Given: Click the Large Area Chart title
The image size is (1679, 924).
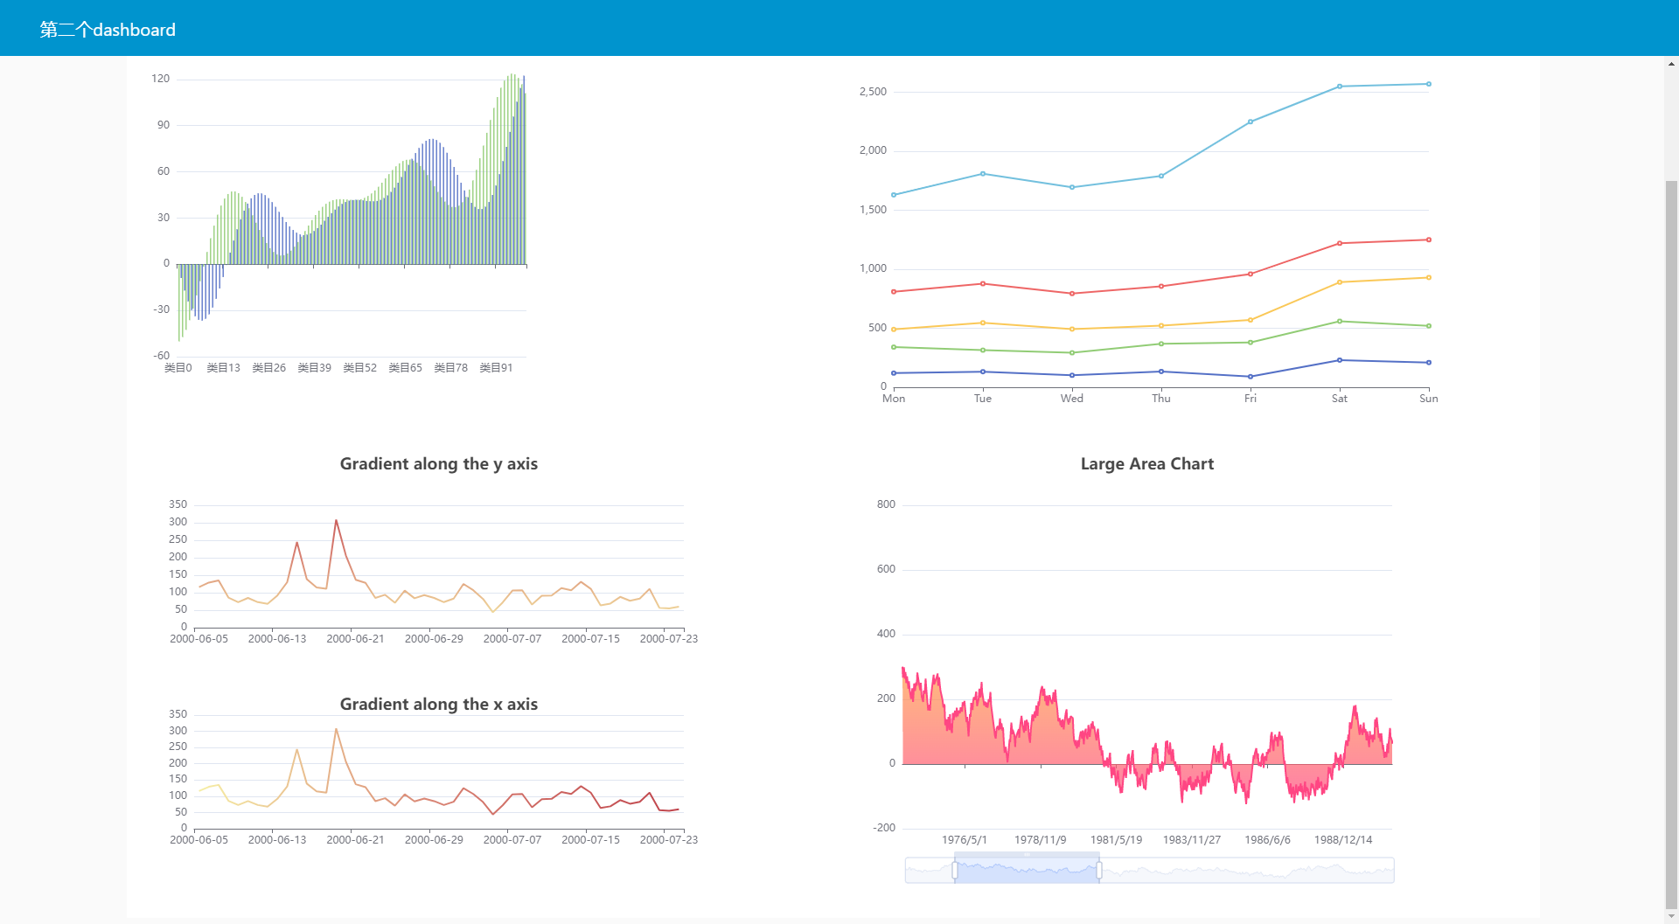Looking at the screenshot, I should [1146, 463].
